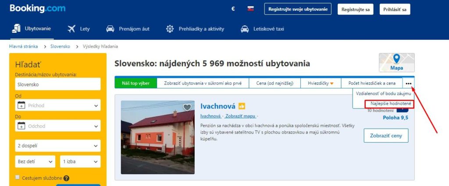The width and height of the screenshot is (449, 186).
Task: Click the heart wishlist icon on photo
Action: click(187, 107)
